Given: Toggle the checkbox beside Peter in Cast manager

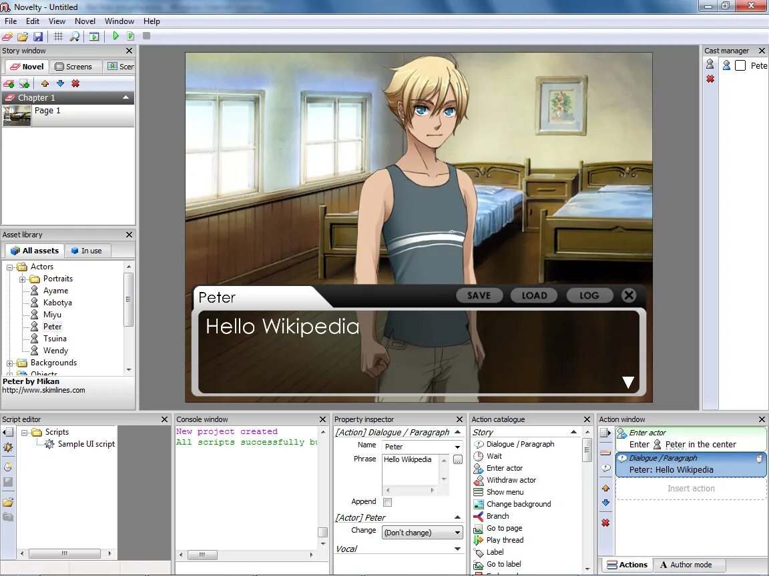Looking at the screenshot, I should point(740,65).
